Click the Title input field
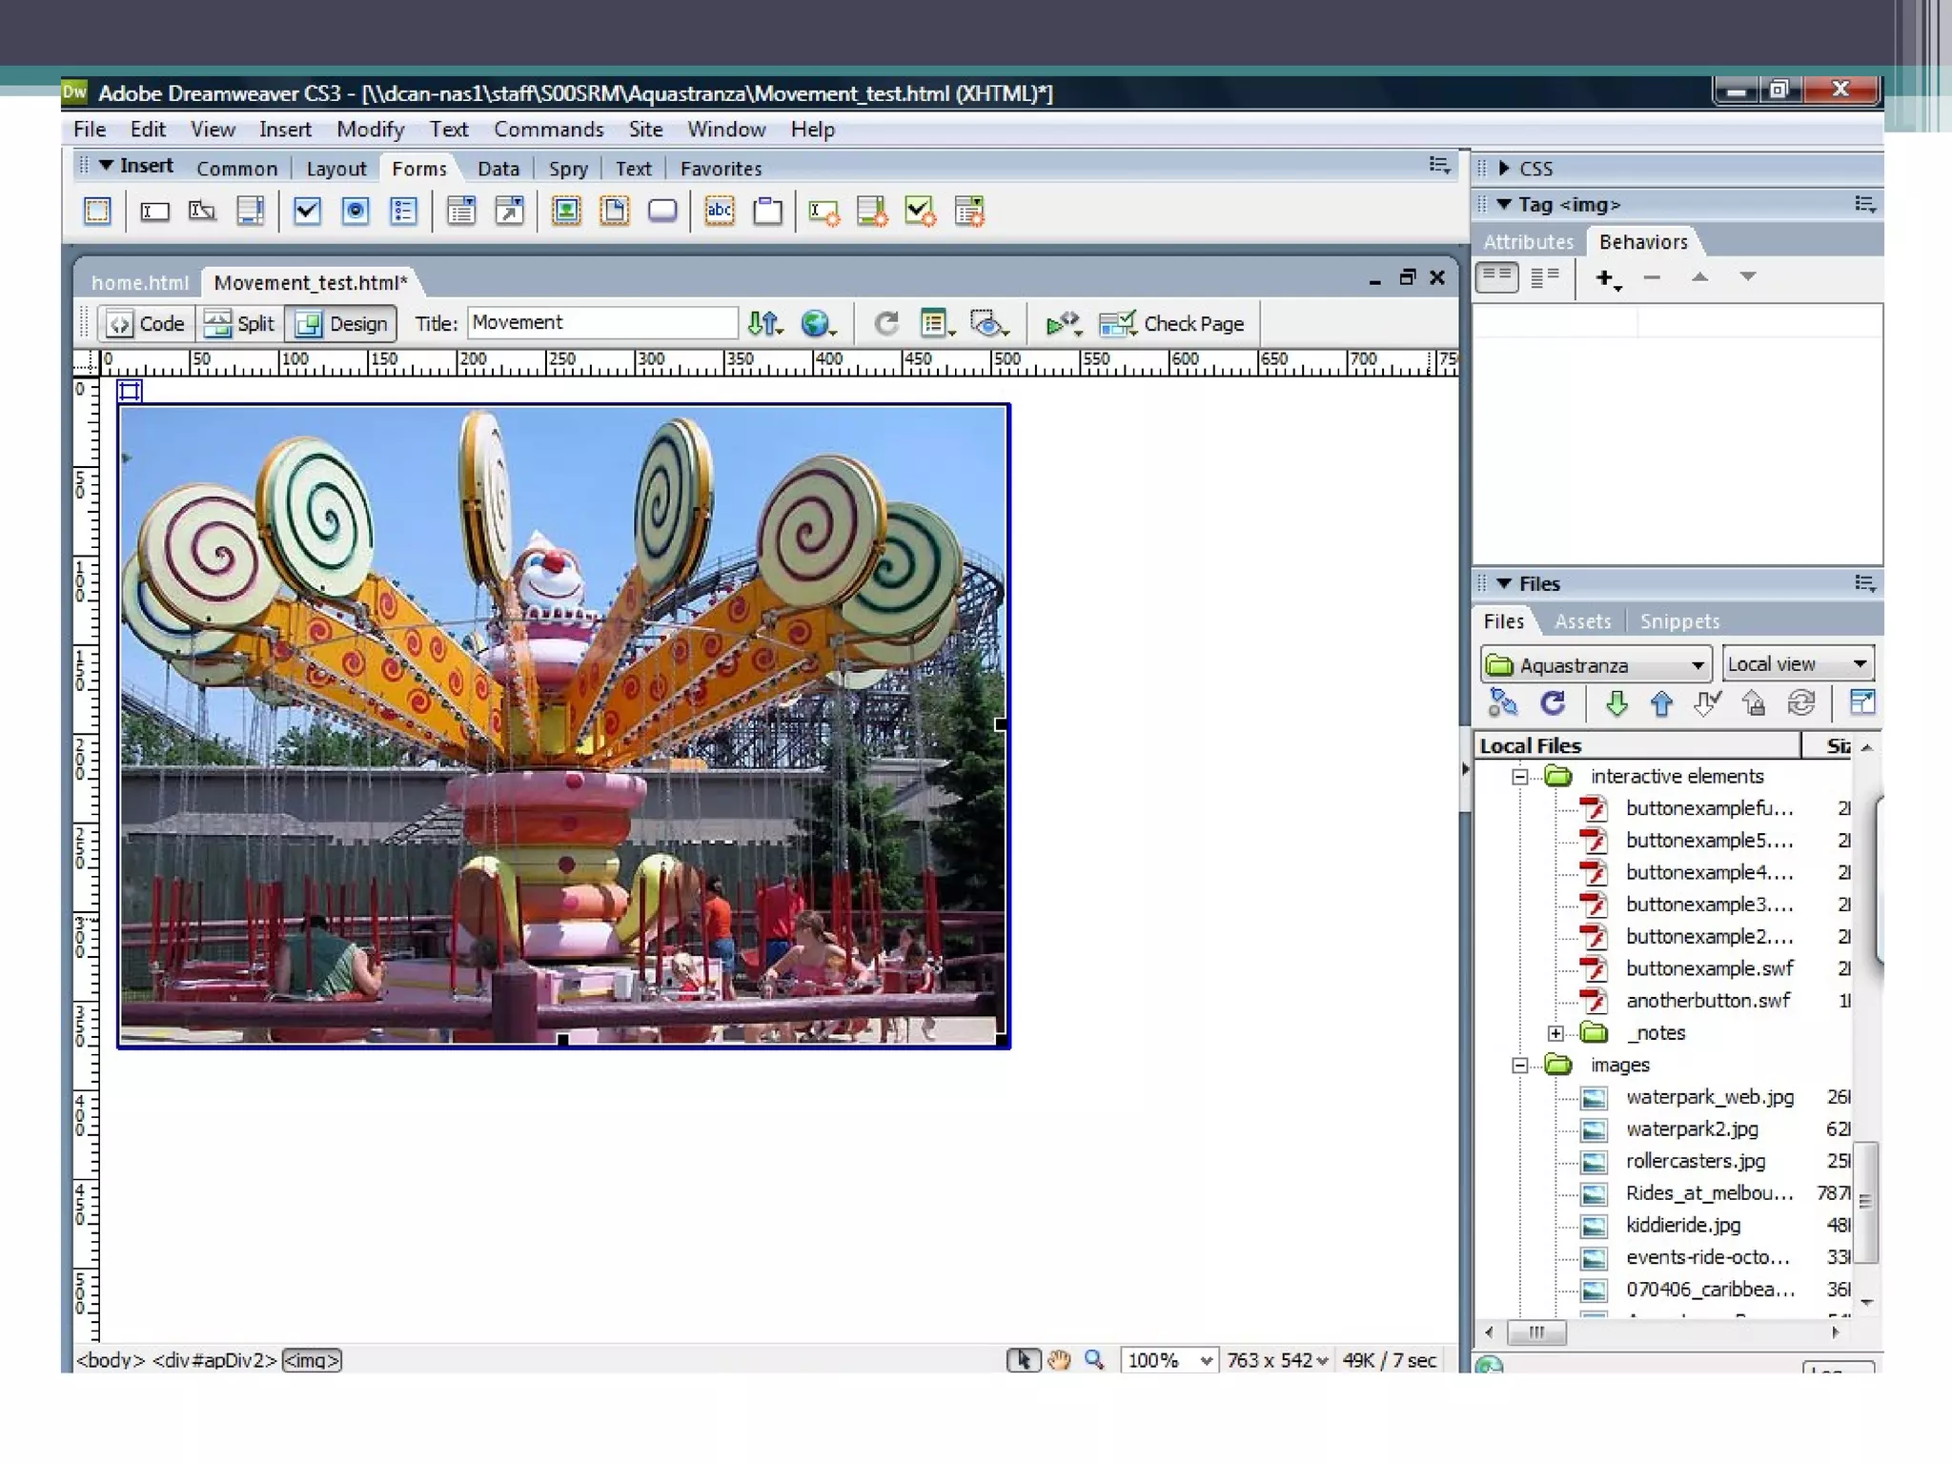1952x1464 pixels. (602, 323)
